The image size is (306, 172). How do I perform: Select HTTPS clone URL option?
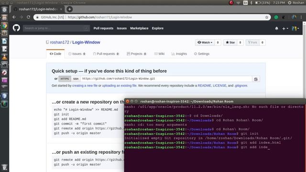(65, 79)
